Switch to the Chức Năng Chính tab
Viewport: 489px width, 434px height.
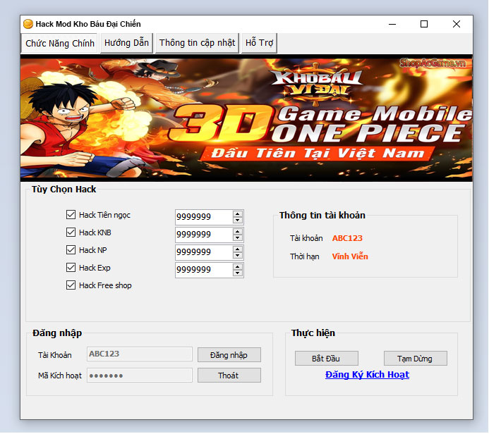(x=59, y=43)
